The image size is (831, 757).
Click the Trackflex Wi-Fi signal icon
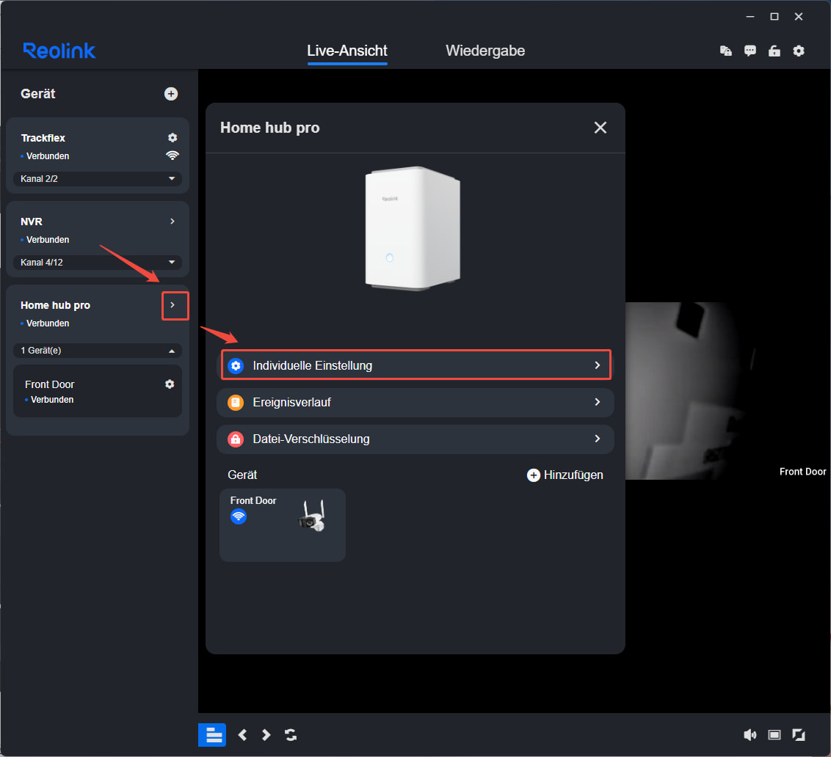click(x=173, y=156)
